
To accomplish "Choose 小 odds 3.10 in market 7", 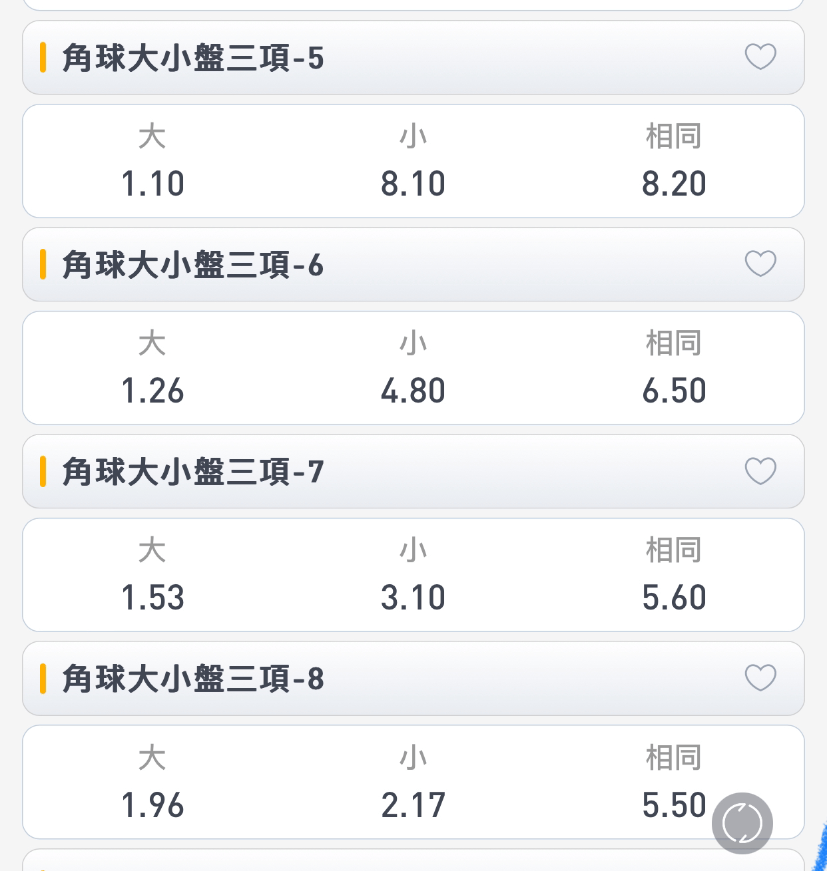I will pos(413,575).
